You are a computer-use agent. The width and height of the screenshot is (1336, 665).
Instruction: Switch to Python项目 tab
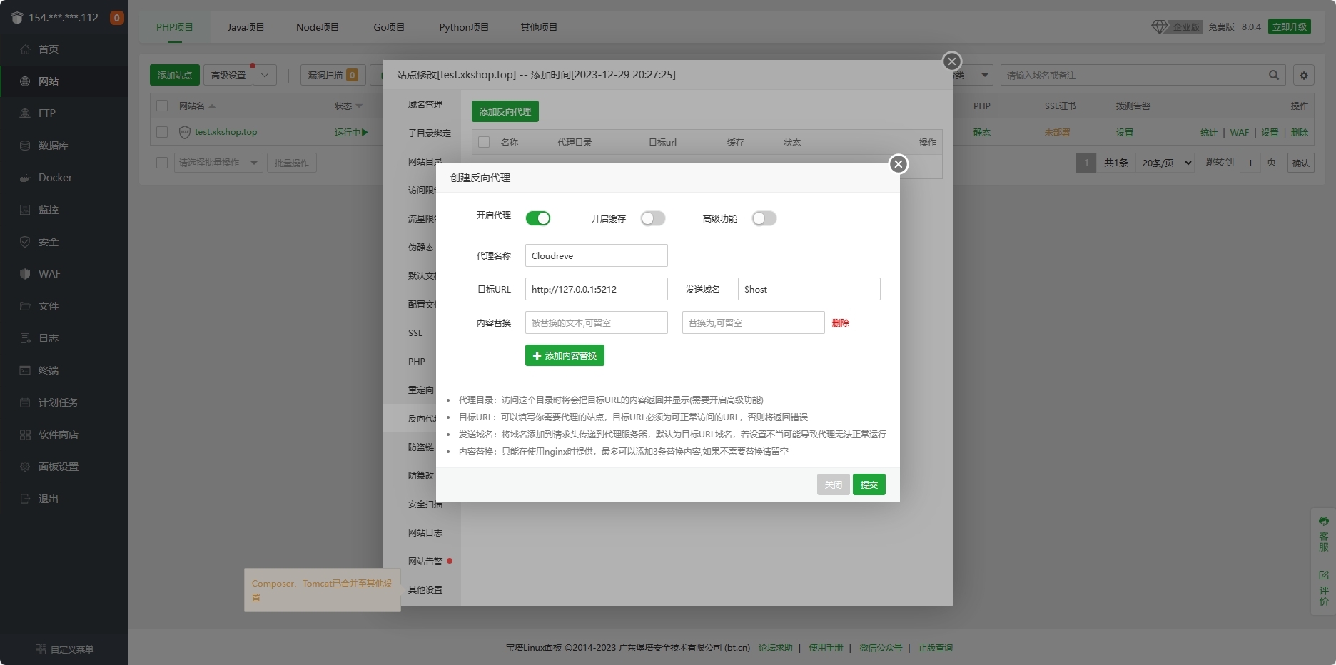[464, 27]
